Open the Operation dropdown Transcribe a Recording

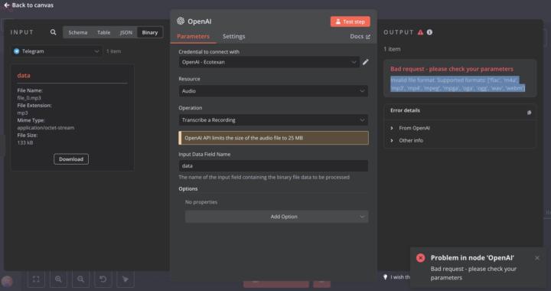tap(273, 120)
